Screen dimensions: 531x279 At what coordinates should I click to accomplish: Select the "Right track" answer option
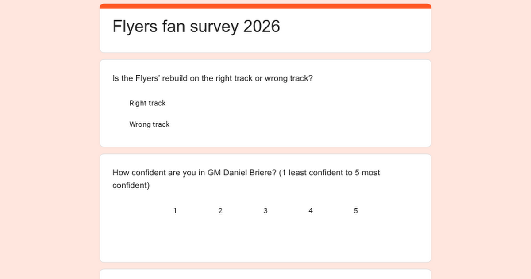pos(147,103)
